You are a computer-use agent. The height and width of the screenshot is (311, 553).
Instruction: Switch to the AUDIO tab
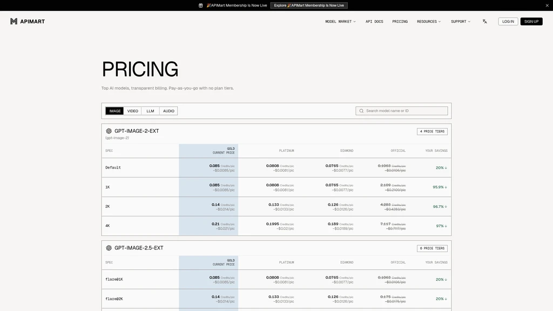pos(168,111)
